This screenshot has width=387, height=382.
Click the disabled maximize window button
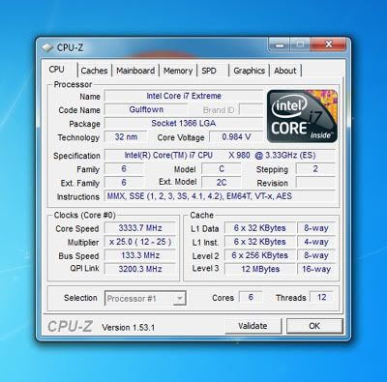click(300, 44)
